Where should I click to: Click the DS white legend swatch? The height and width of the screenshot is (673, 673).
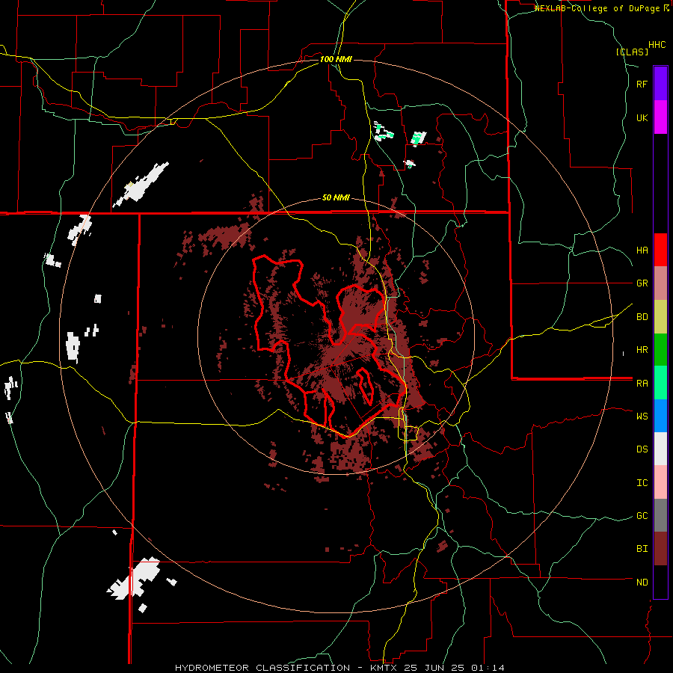click(660, 449)
